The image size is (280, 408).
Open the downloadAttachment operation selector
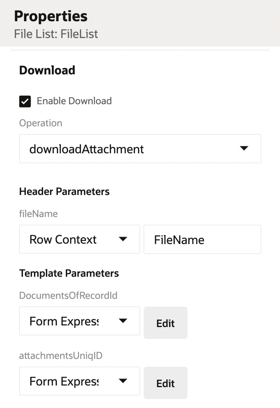coord(140,148)
